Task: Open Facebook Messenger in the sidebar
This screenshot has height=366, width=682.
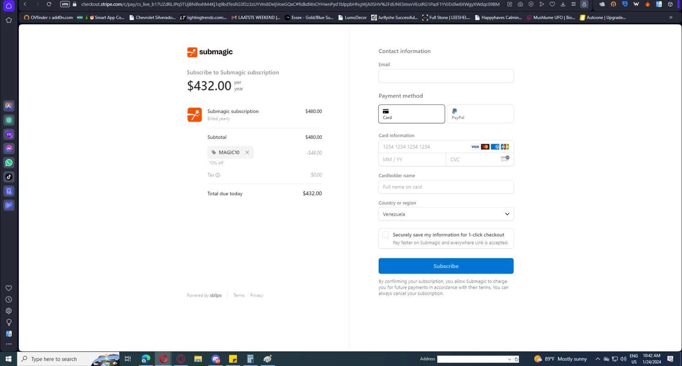Action: point(9,148)
